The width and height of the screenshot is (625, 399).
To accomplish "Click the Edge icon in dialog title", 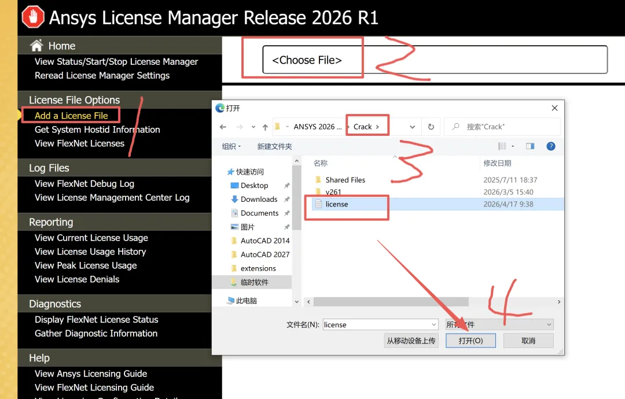I will click(220, 108).
